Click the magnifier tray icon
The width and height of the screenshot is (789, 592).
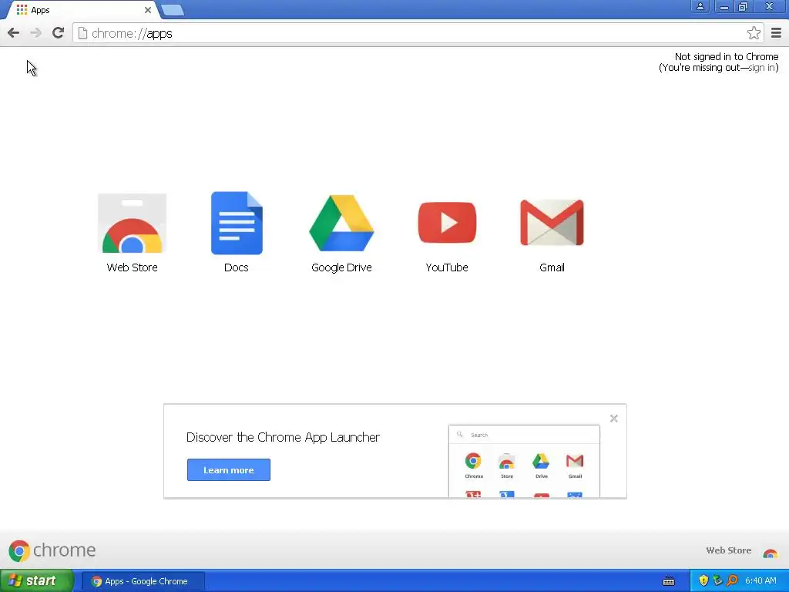732,581
